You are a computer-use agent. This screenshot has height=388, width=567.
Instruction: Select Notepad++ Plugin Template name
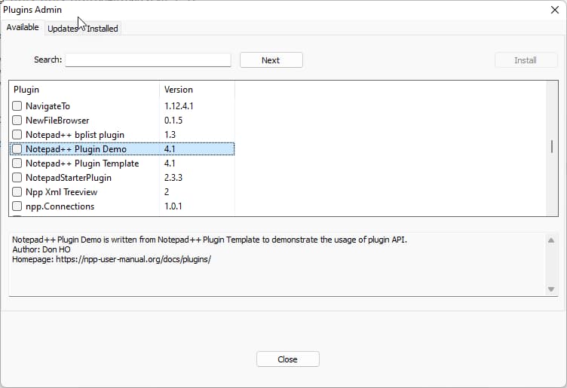point(82,163)
